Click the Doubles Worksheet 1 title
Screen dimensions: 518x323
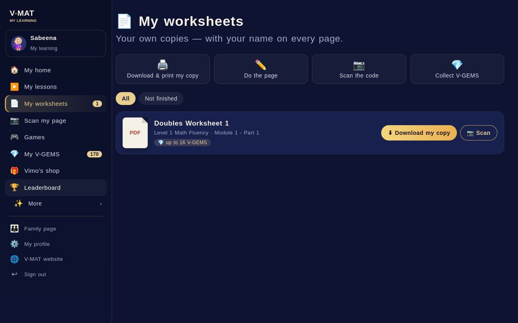click(191, 124)
